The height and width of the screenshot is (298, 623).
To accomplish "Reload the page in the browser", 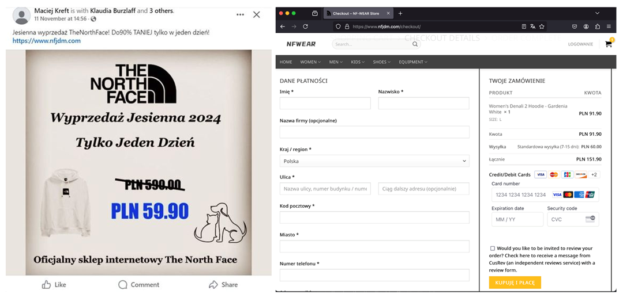I will [305, 26].
